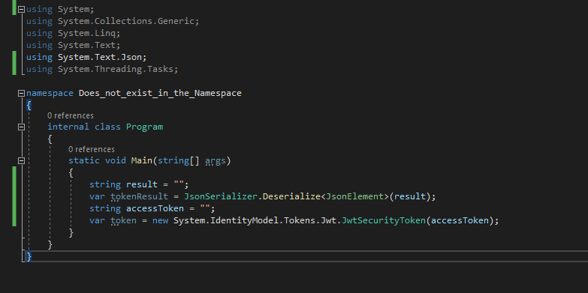Click 'System.Threading.Tasks' using directive
The width and height of the screenshot is (588, 293).
tap(116, 69)
